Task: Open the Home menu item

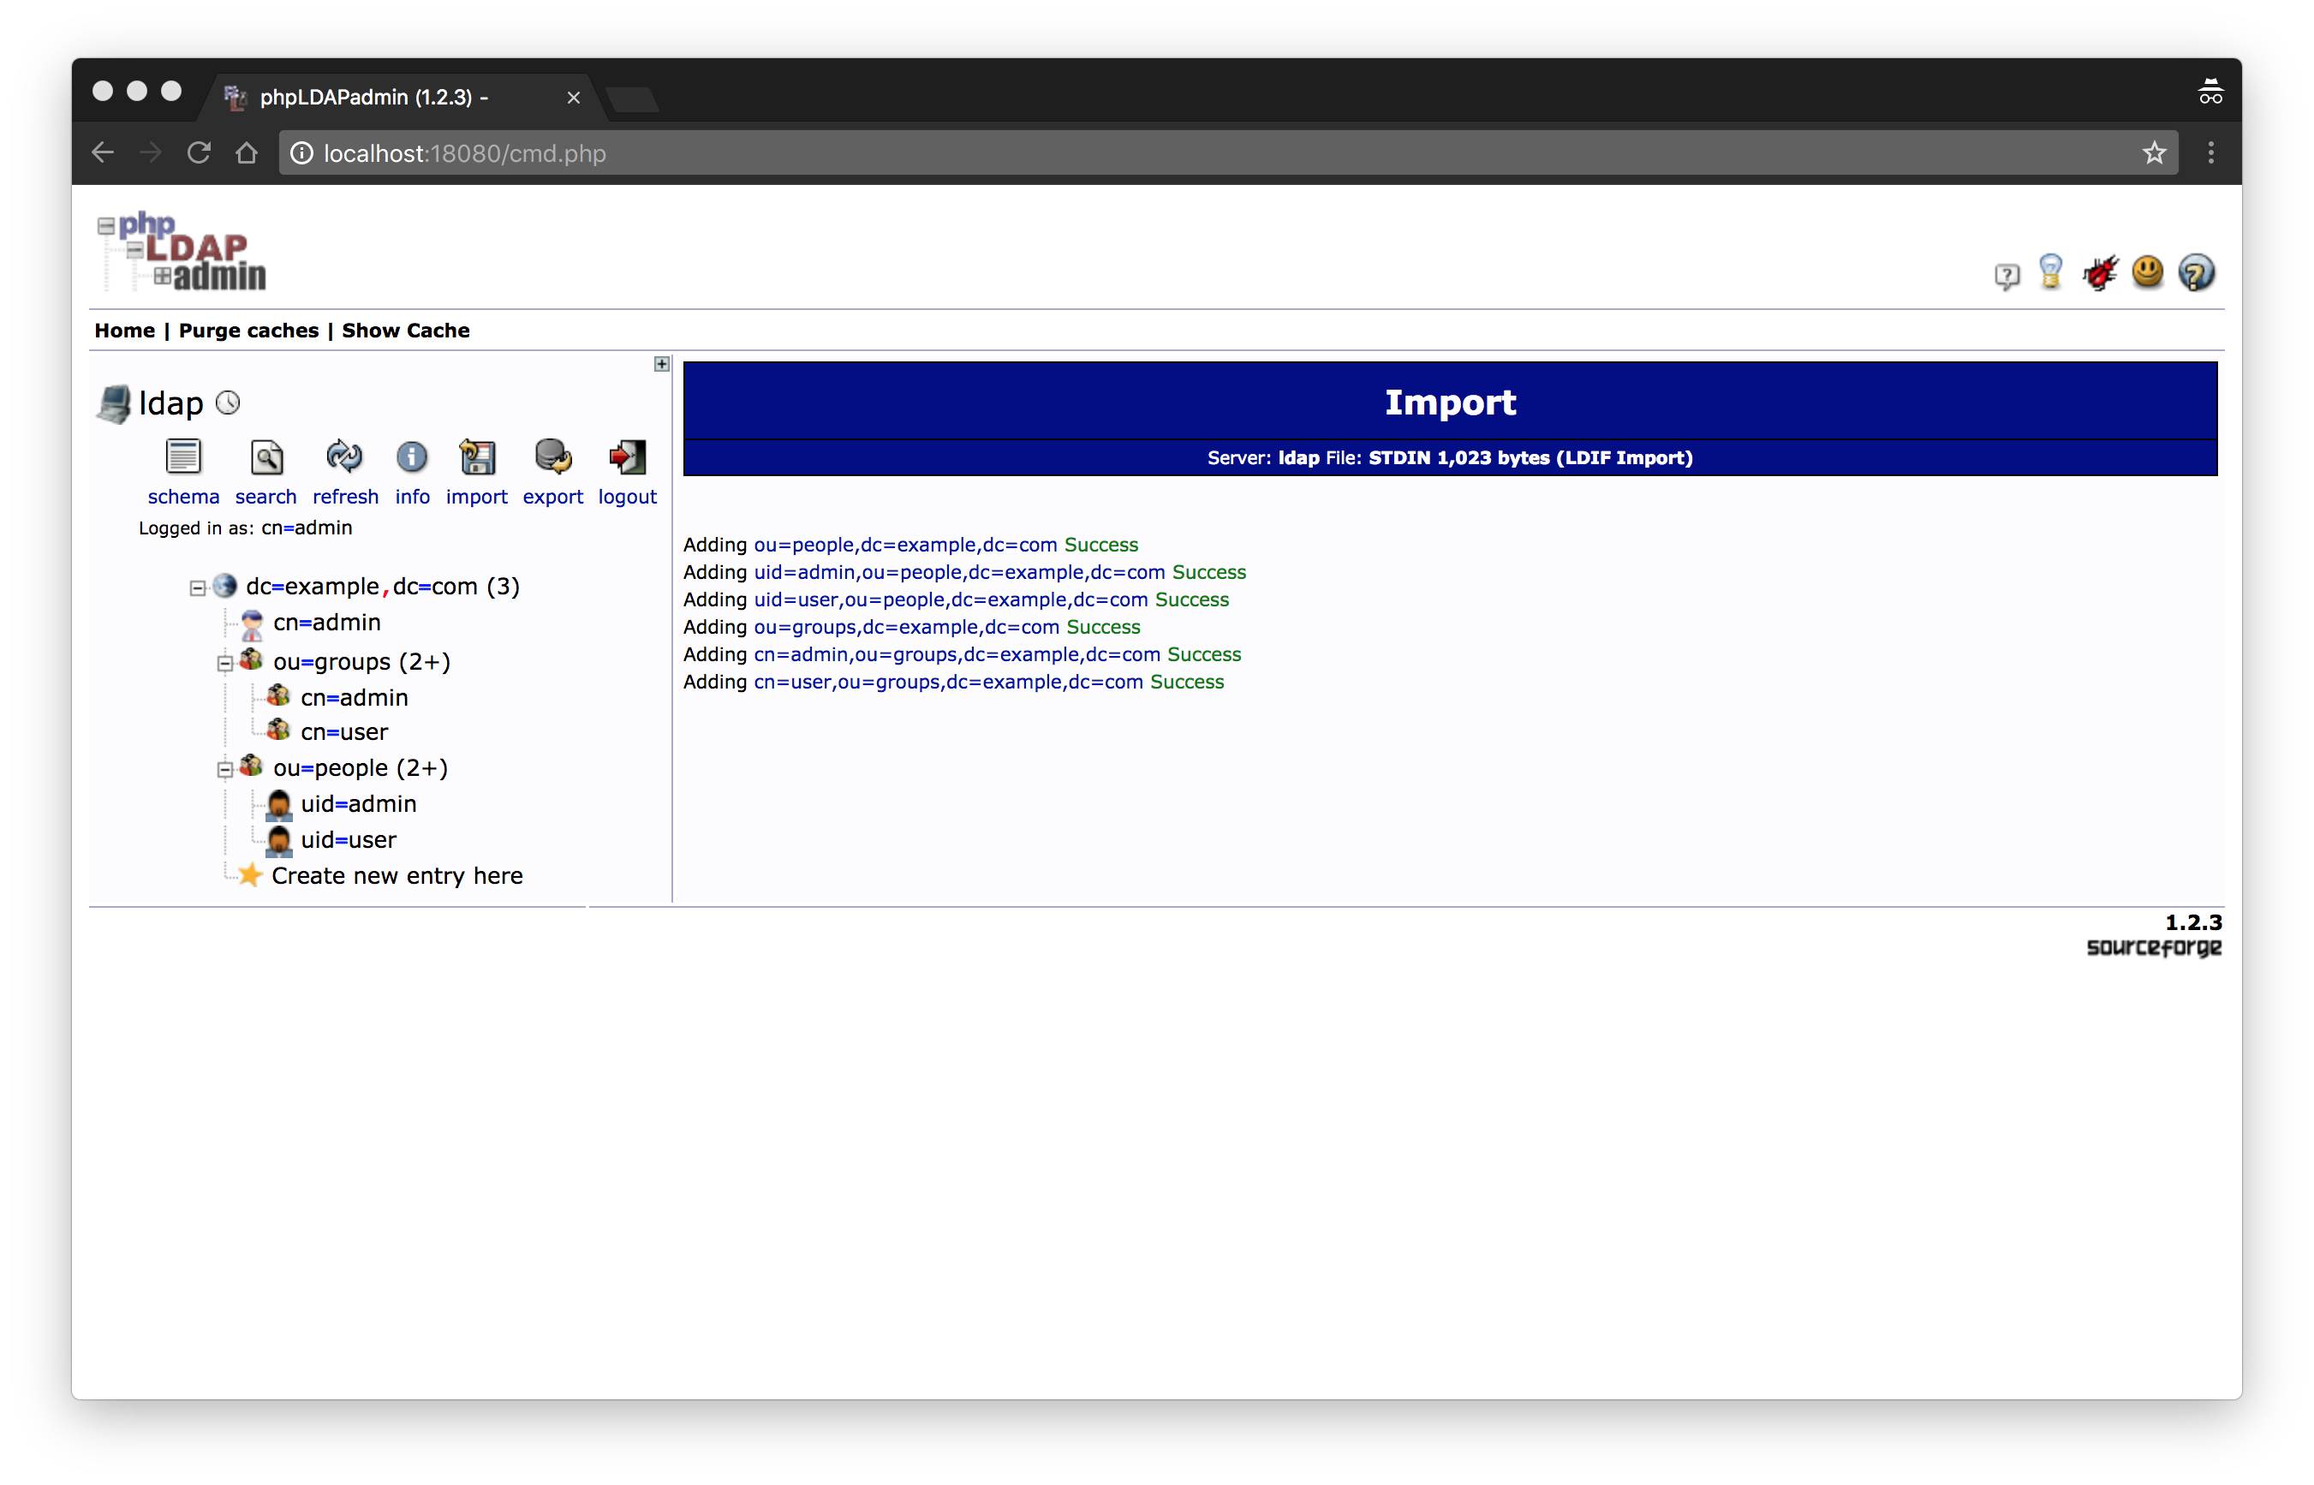Action: tap(124, 330)
